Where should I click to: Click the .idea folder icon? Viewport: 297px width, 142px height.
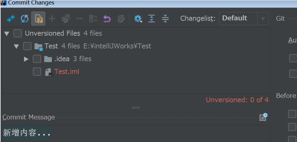[x=48, y=59]
